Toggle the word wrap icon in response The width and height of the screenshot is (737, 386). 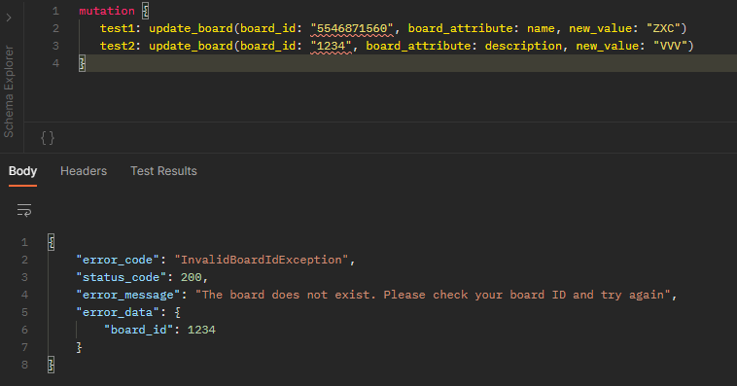pyautogui.click(x=24, y=210)
